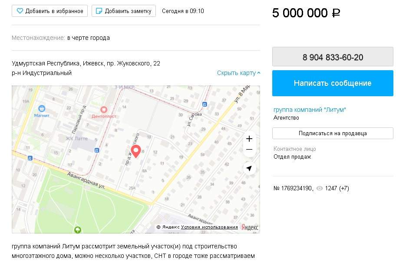Viewport: 396px width, 267px height.
Task: Click the green park tree icon on map
Action: [78, 230]
